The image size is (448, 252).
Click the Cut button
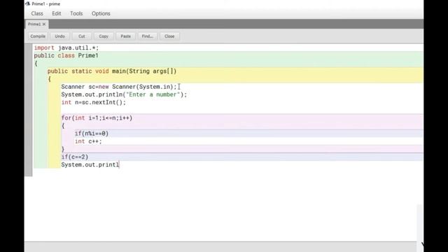click(82, 36)
